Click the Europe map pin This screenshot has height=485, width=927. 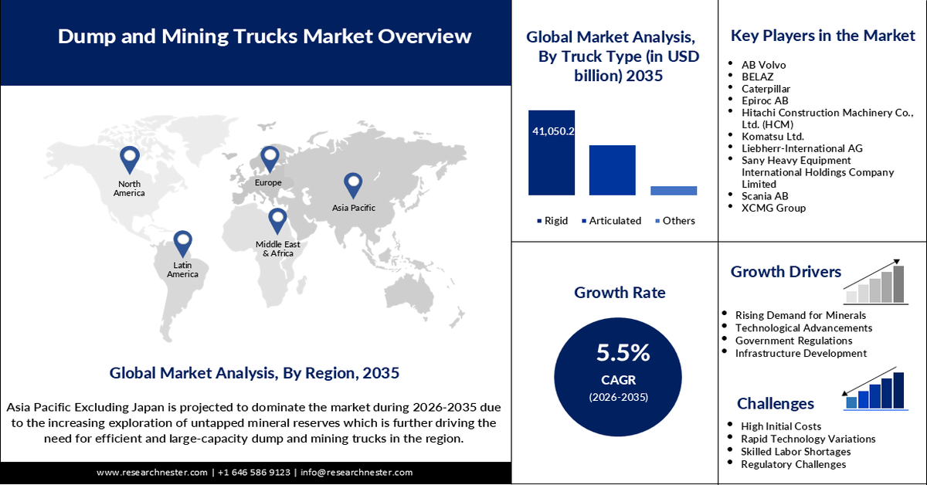point(269,160)
